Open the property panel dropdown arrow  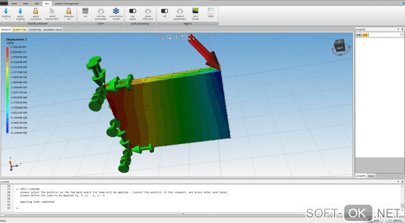pos(398,29)
